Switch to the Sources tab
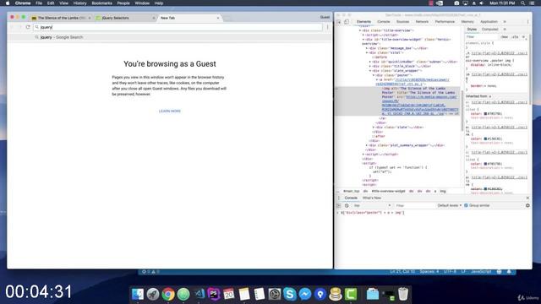The height and width of the screenshot is (304, 541). point(402,22)
